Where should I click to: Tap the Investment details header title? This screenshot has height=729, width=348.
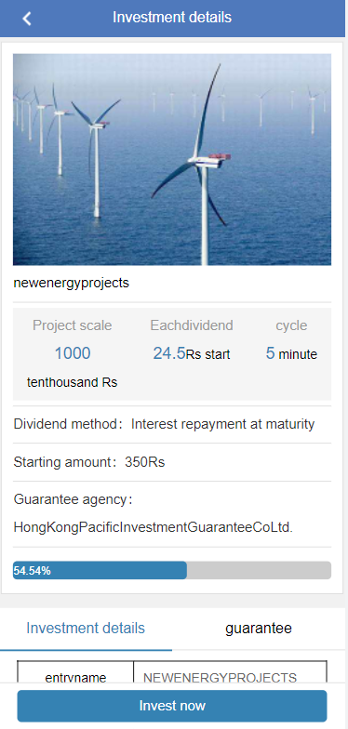(x=172, y=18)
